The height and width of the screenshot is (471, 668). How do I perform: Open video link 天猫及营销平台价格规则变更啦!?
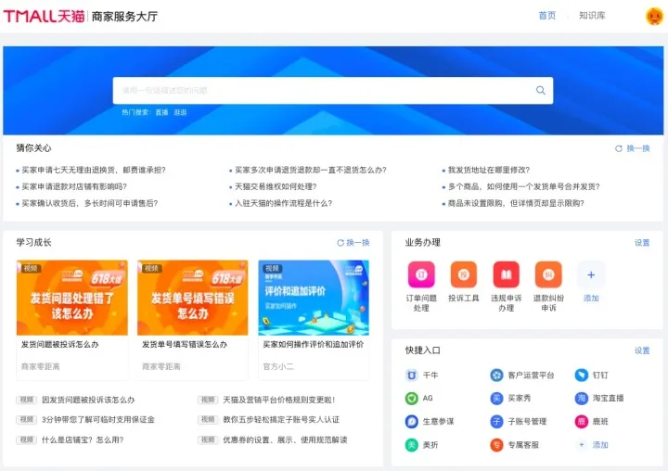pyautogui.click(x=279, y=400)
